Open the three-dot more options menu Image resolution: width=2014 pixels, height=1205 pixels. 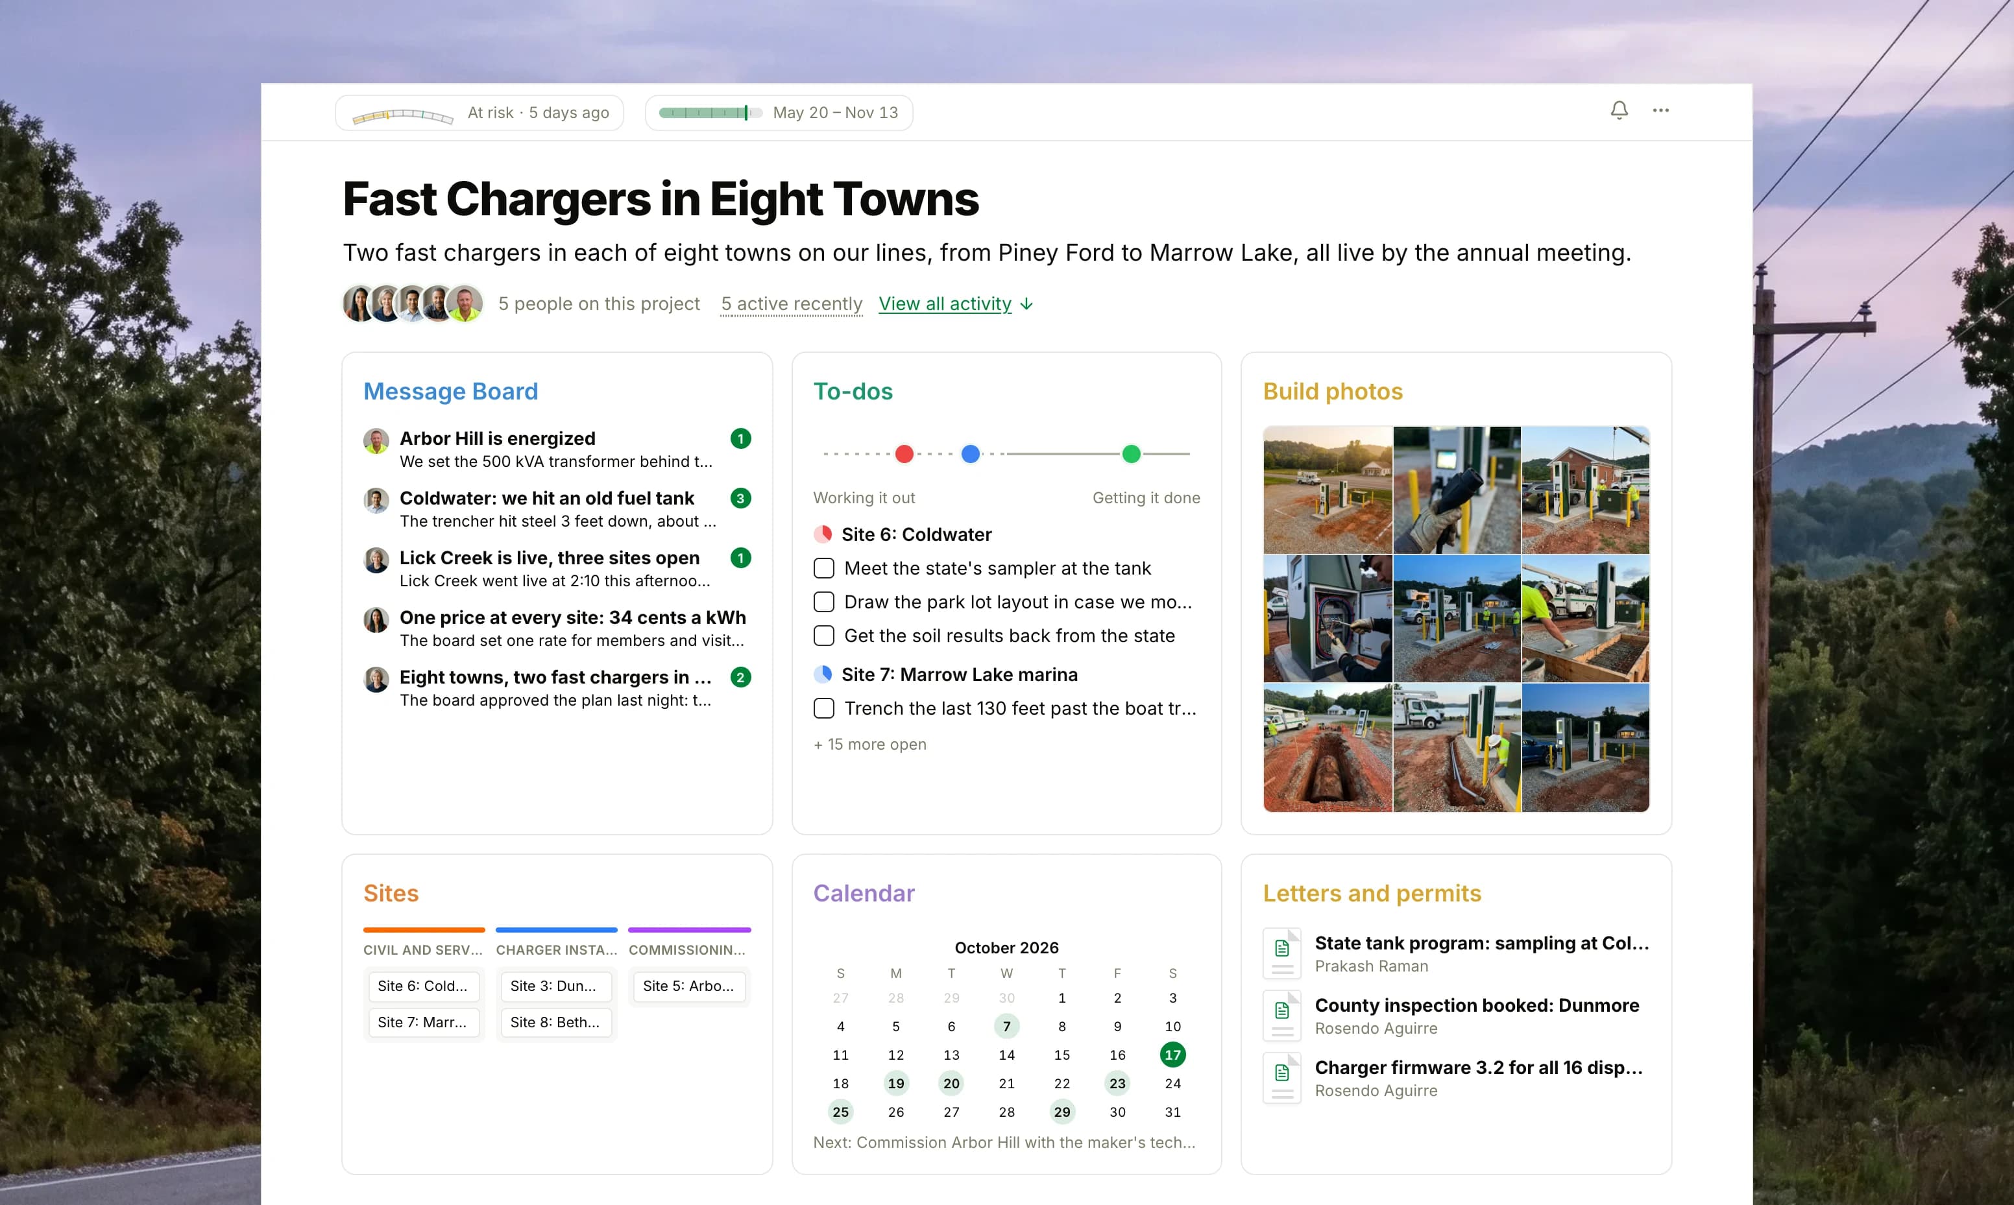[x=1661, y=110]
